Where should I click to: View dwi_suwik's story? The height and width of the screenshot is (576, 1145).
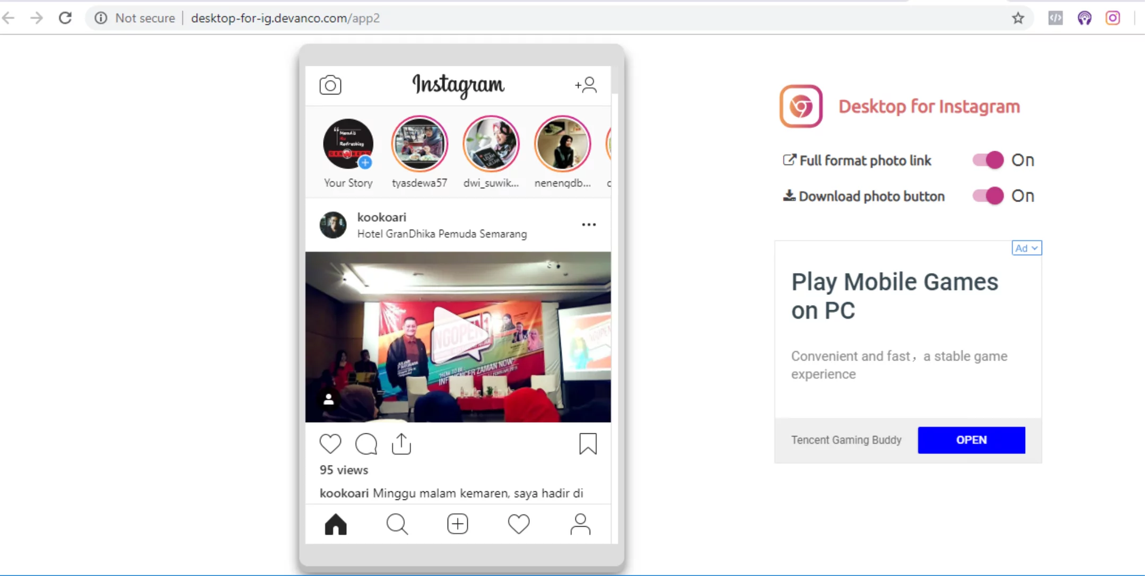pos(491,144)
